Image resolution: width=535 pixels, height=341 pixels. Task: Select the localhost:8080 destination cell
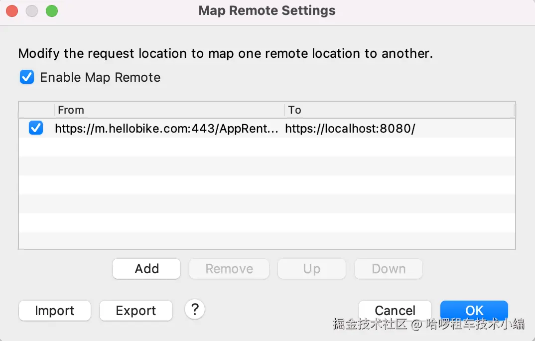pyautogui.click(x=350, y=129)
